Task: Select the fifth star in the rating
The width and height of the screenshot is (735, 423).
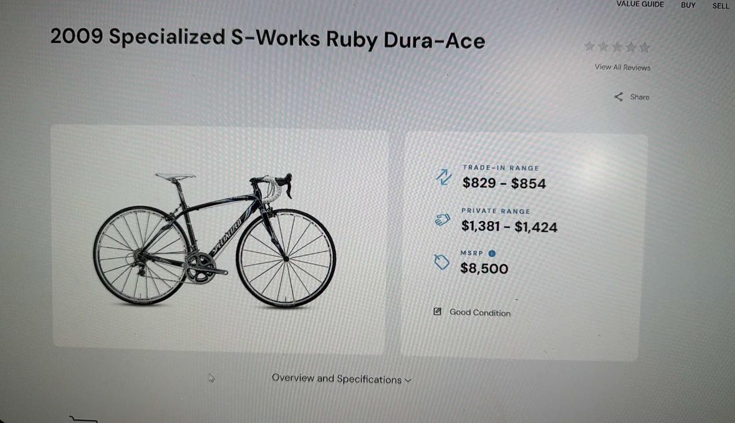Action: pos(645,47)
